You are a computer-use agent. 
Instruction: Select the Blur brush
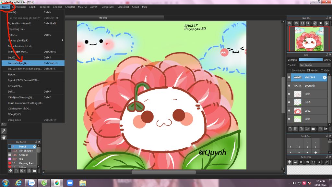pos(22,159)
